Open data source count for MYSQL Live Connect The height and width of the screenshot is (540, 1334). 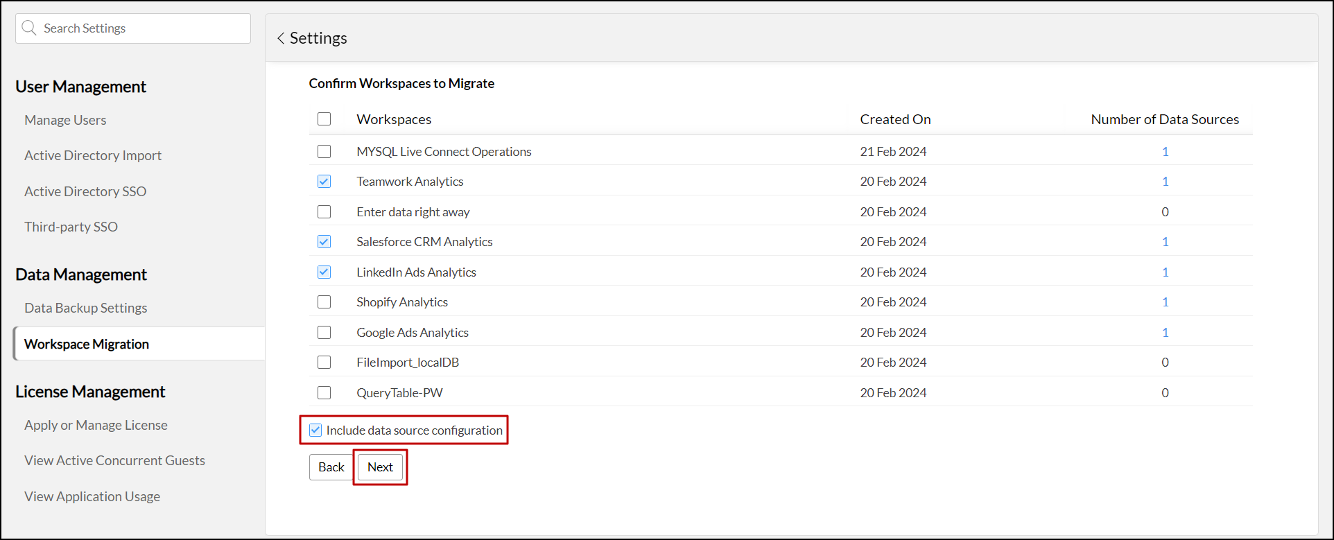coord(1165,151)
